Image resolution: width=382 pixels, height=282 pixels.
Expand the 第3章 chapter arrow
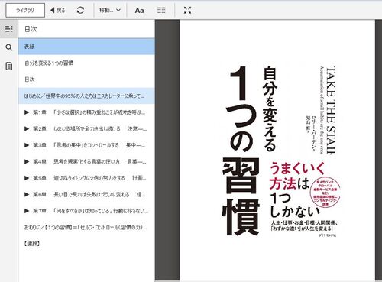tap(27, 145)
